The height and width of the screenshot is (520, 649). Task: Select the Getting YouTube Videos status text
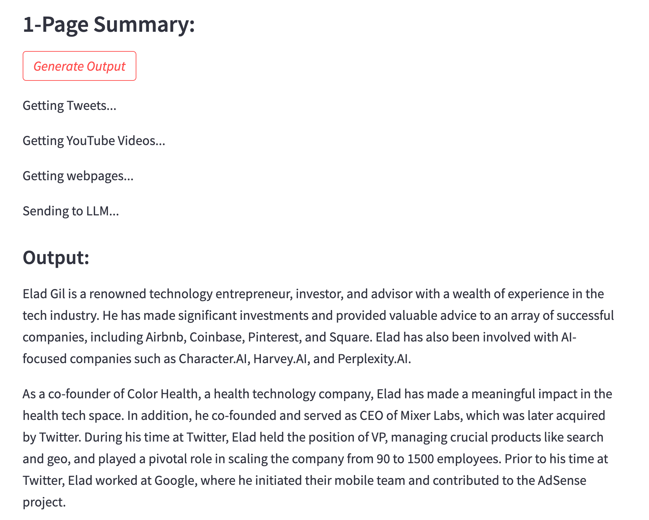[94, 141]
